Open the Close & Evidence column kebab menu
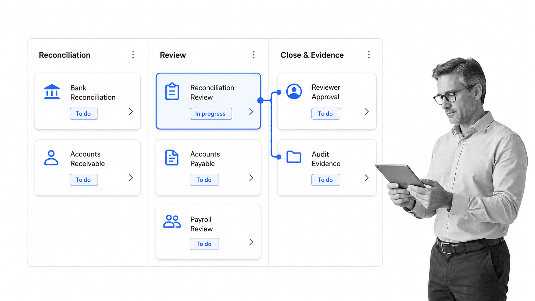 pyautogui.click(x=369, y=55)
